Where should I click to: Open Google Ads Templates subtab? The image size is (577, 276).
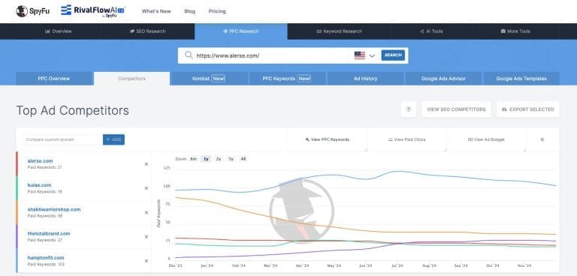(521, 79)
